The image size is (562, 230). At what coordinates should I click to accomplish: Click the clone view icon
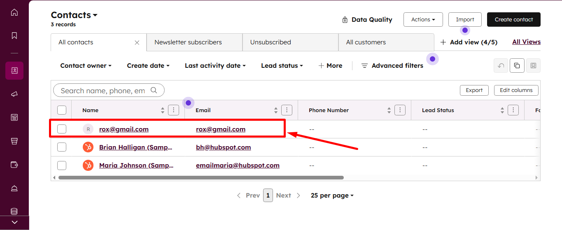click(517, 66)
